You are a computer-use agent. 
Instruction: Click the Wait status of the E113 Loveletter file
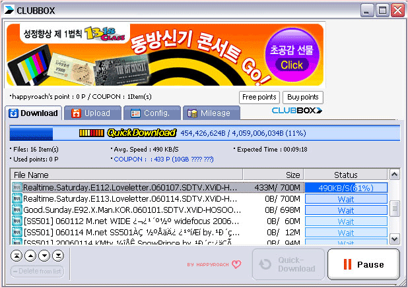(346, 199)
